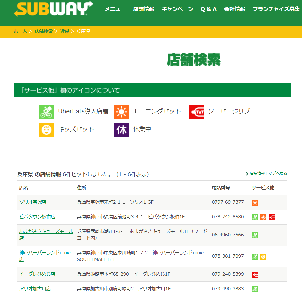The height and width of the screenshot is (303, 302).
Task: Click phone number 0797-69-7377
Action: click(228, 202)
